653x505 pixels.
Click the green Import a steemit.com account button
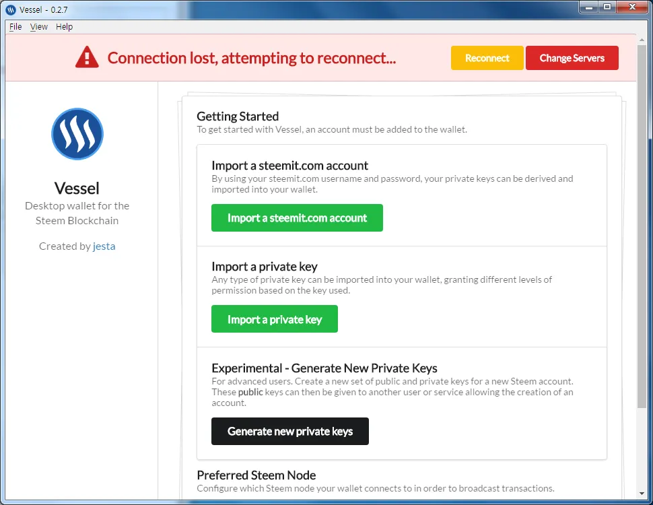(297, 218)
